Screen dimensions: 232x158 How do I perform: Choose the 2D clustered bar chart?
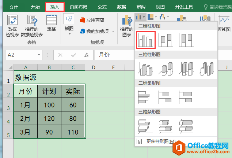coord(145,97)
